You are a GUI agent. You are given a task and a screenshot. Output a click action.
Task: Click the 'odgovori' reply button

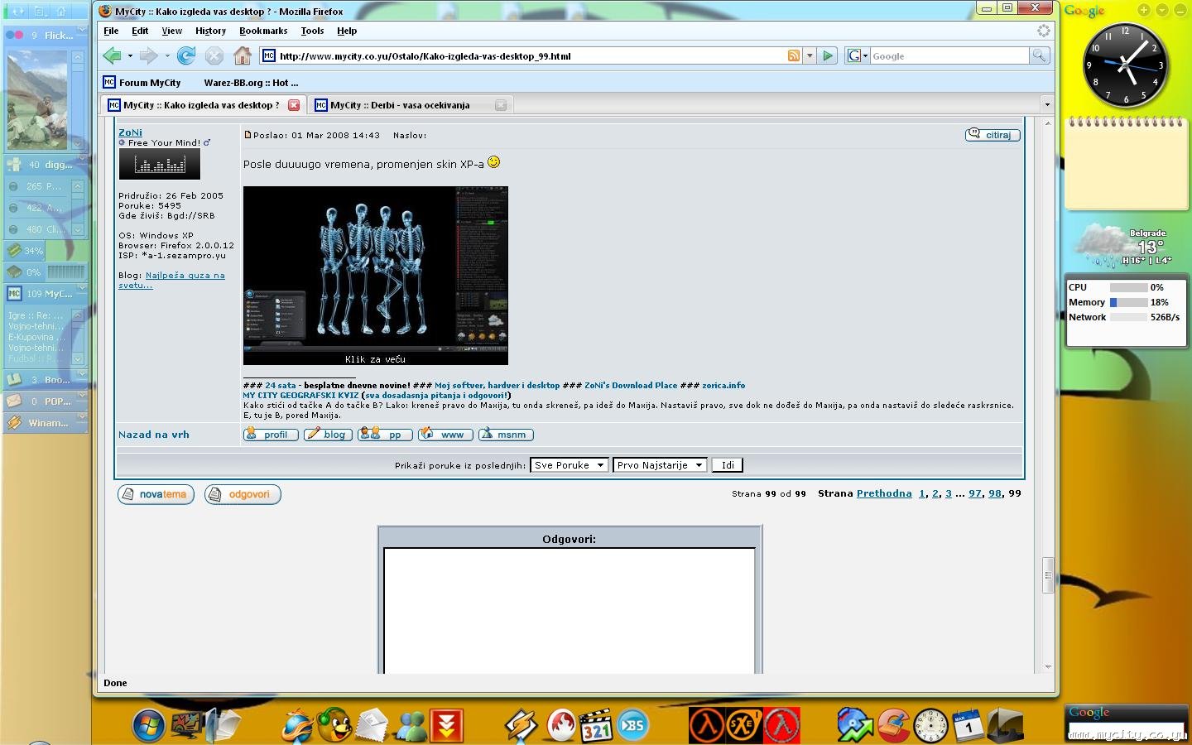243,494
